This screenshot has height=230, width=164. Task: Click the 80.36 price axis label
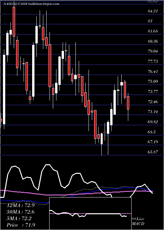153,41
